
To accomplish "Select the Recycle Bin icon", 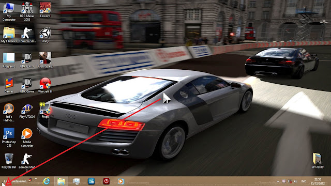I will click(9, 161).
